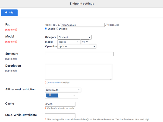Image resolution: width=163 pixels, height=122 pixels.
Task: Click the /rcms-api/3/ path prefix text
Action: 53,25
